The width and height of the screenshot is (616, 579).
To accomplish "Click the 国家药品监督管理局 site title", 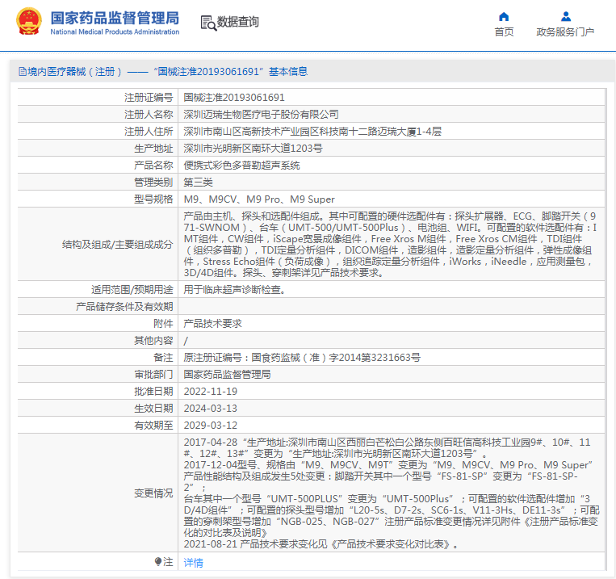I will coord(115,18).
